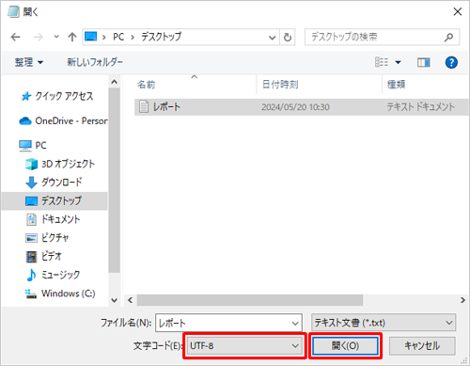The height and width of the screenshot is (366, 470).
Task: Click the horizontal scroll left arrow
Action: pos(131,300)
